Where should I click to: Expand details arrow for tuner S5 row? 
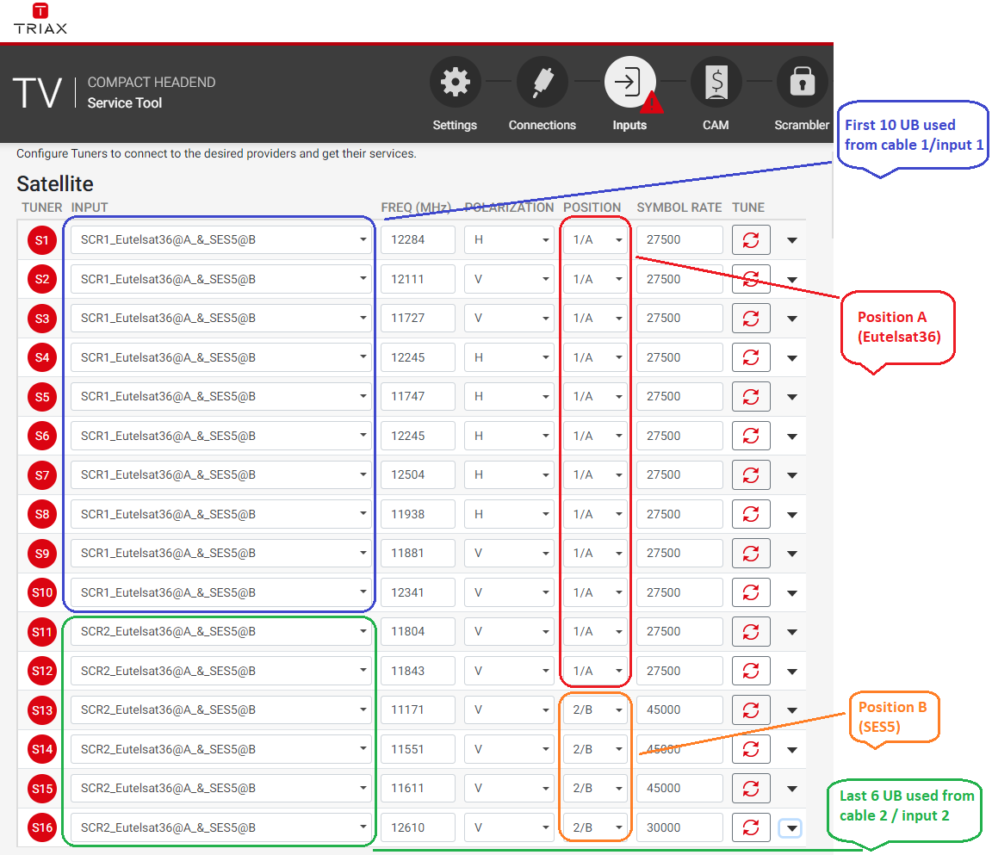tap(792, 397)
